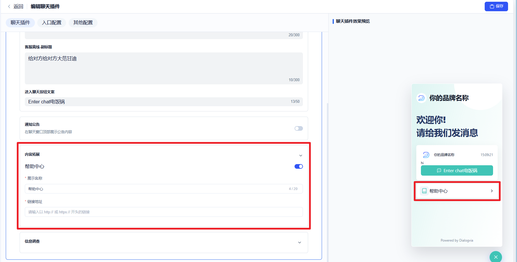Click the brand logo icon in preview header
The image size is (517, 262).
pos(421,98)
